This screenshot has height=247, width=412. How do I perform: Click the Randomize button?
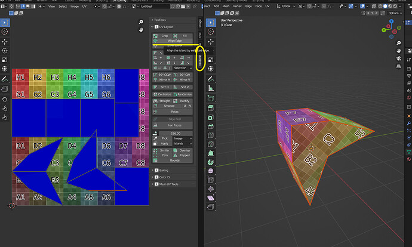pos(183,94)
